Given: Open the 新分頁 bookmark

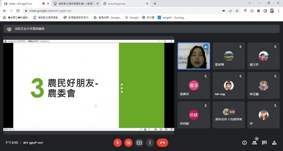Looking at the screenshot, I should click(148, 17).
